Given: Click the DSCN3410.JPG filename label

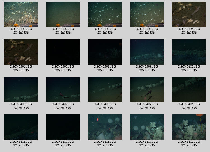Looking at the screenshot, I should 189,142.
